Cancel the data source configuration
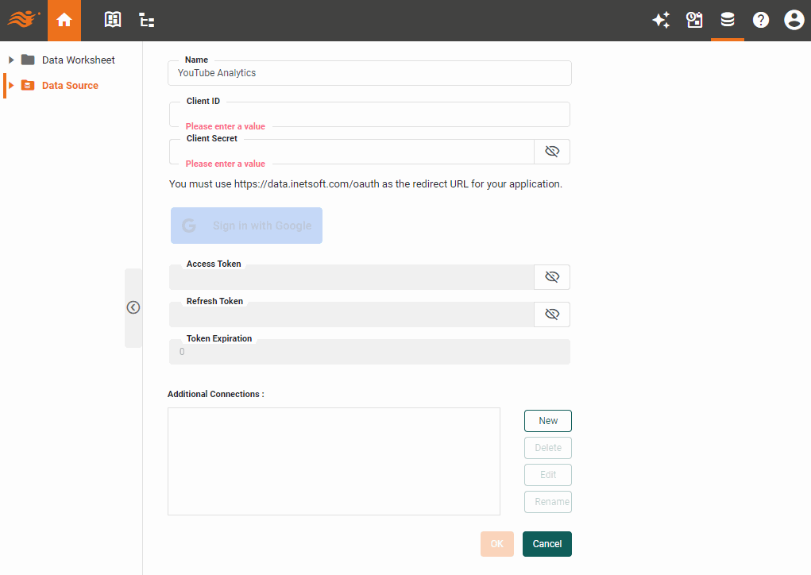811x575 pixels. coord(546,544)
